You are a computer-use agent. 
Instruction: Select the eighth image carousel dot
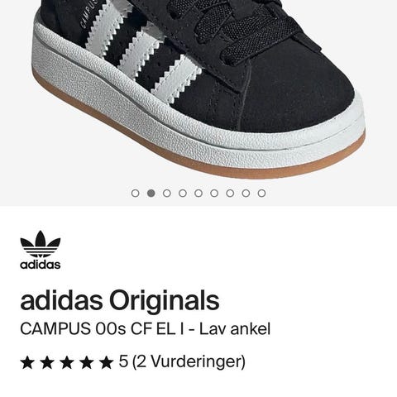[246, 194]
